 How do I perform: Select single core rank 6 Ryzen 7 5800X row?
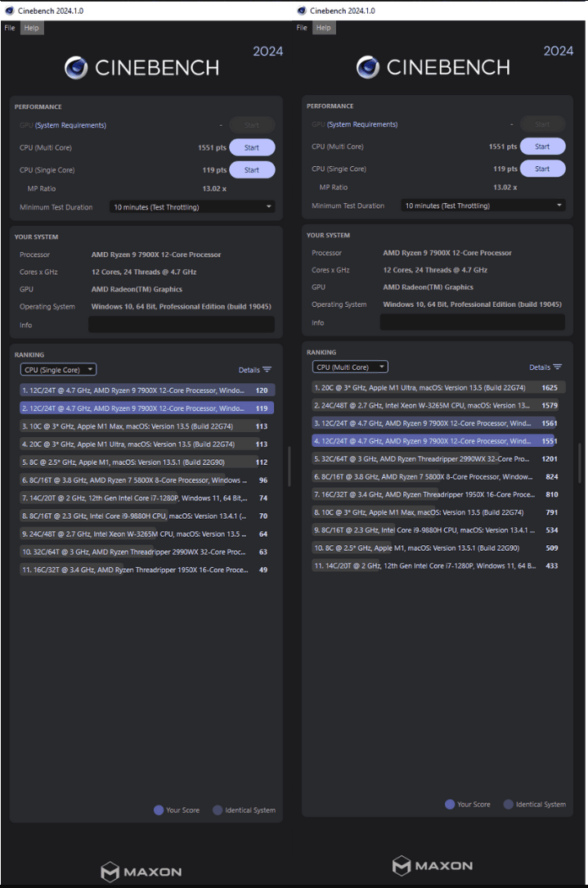click(x=147, y=480)
